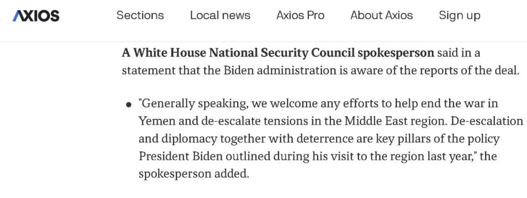The width and height of the screenshot is (527, 198).
Task: Open the Axios logo homepage link
Action: [x=36, y=16]
